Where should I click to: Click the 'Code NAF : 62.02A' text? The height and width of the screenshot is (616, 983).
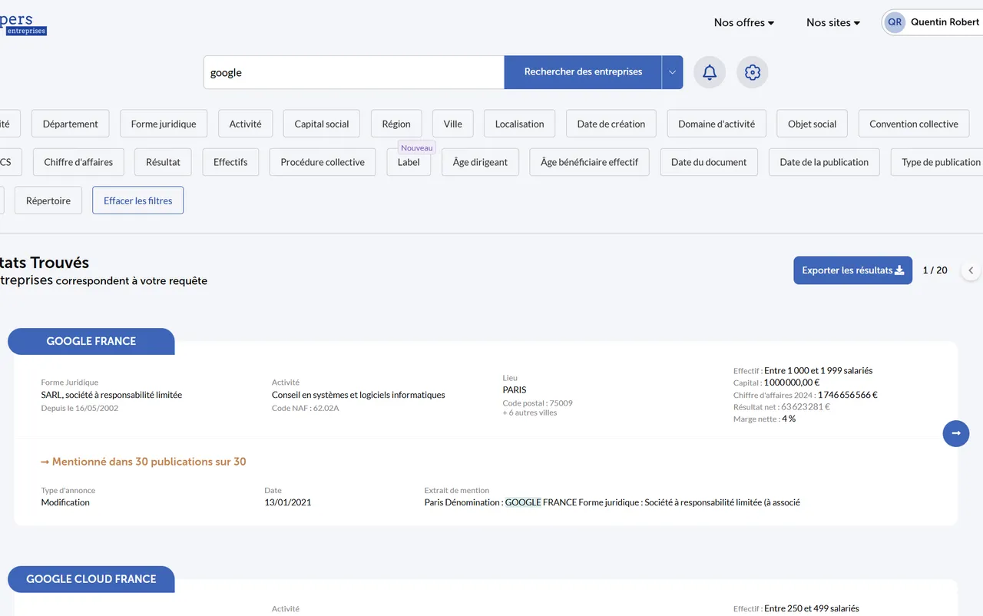click(305, 408)
